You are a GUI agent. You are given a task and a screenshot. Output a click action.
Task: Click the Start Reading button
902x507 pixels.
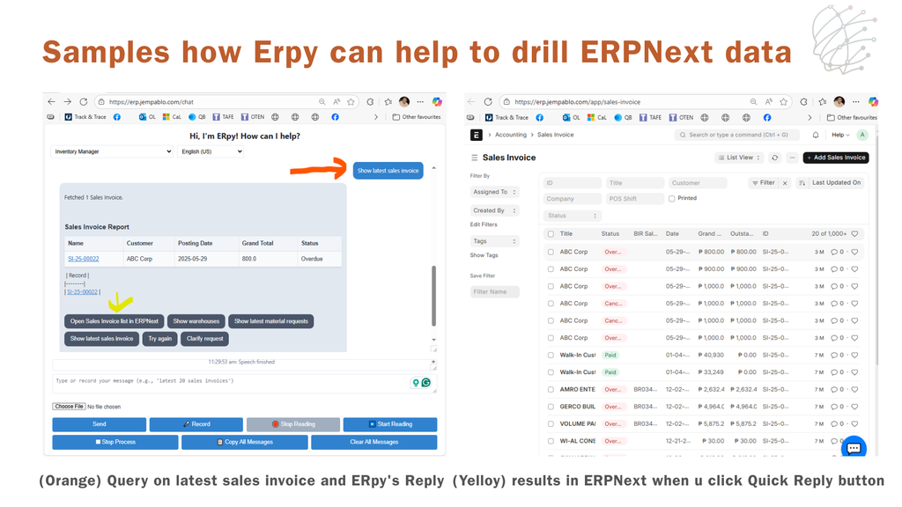click(x=390, y=424)
